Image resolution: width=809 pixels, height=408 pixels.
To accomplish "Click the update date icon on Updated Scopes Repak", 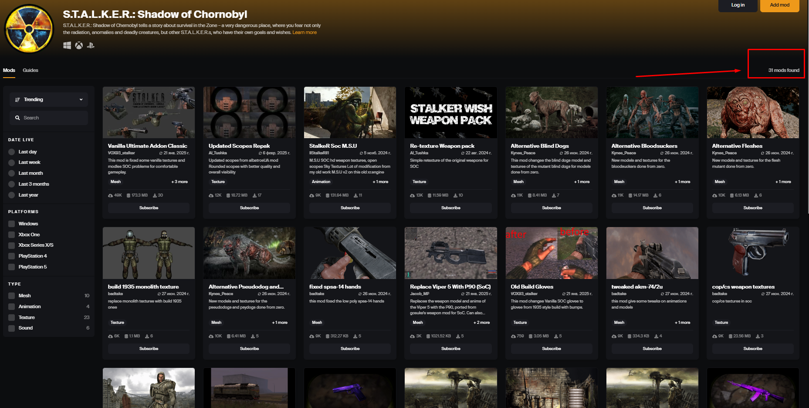I will [260, 153].
